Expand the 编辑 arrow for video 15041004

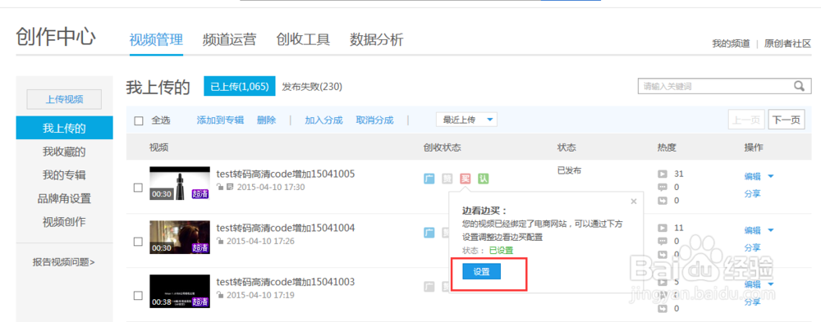[771, 230]
